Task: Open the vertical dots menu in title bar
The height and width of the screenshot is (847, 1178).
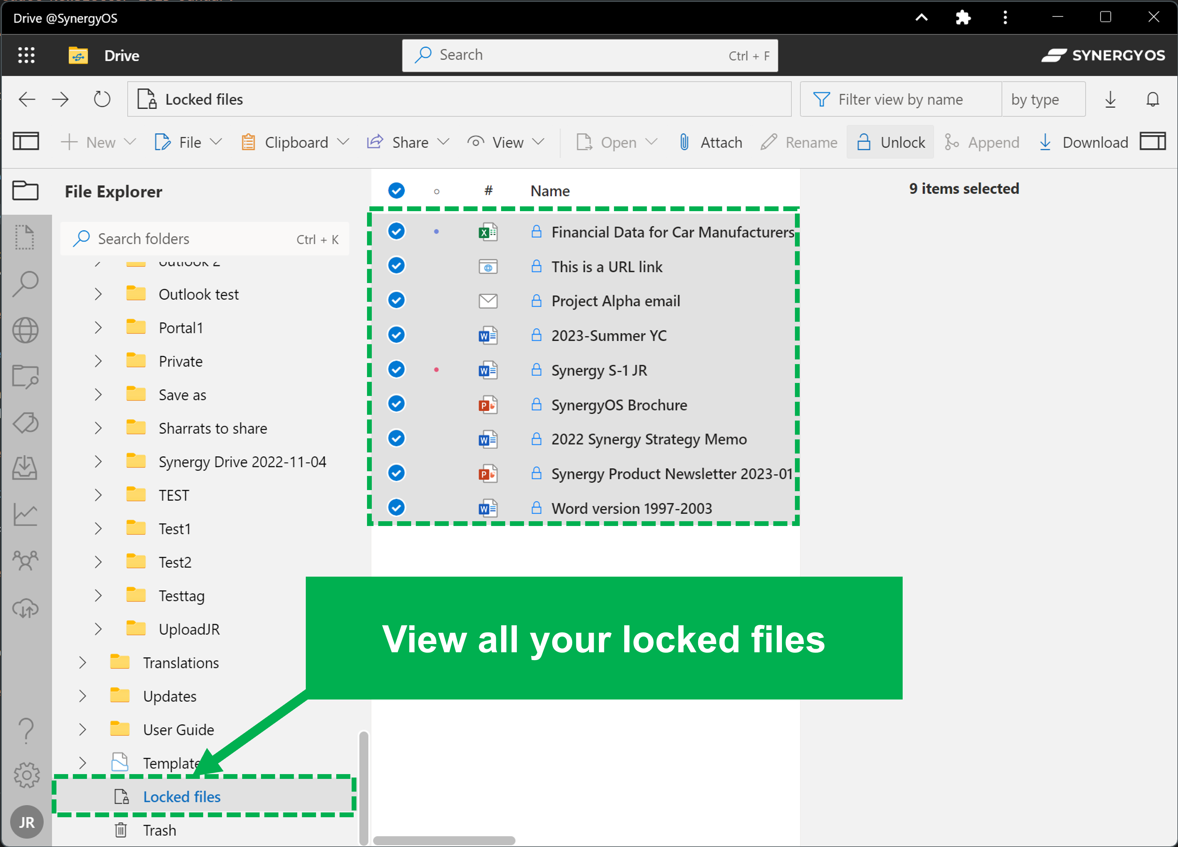Action: tap(1005, 18)
